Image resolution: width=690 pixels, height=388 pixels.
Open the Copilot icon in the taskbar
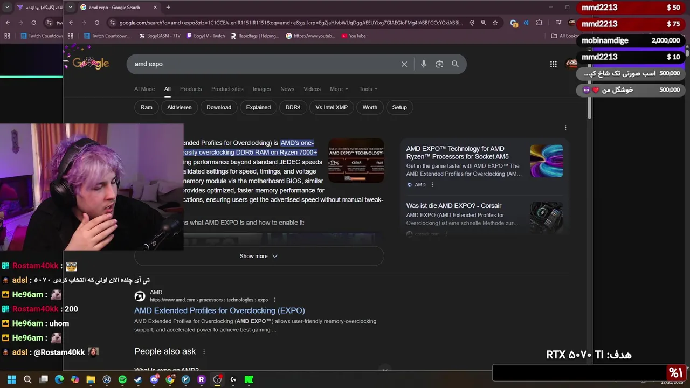pyautogui.click(x=75, y=379)
